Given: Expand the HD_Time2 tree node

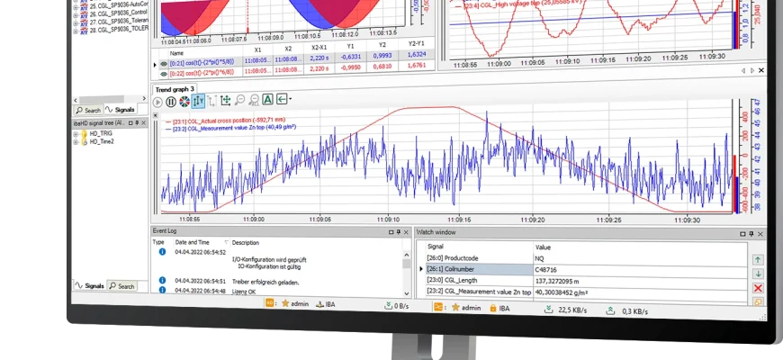Looking at the screenshot, I should tap(77, 141).
